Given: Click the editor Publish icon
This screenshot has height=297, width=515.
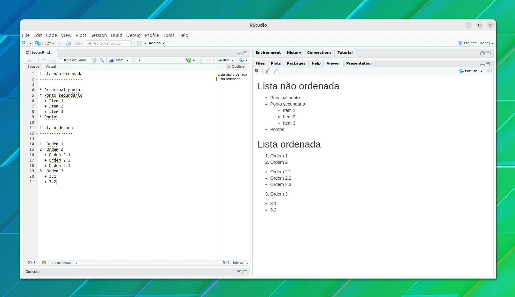Looking at the screenshot, I should (x=241, y=60).
